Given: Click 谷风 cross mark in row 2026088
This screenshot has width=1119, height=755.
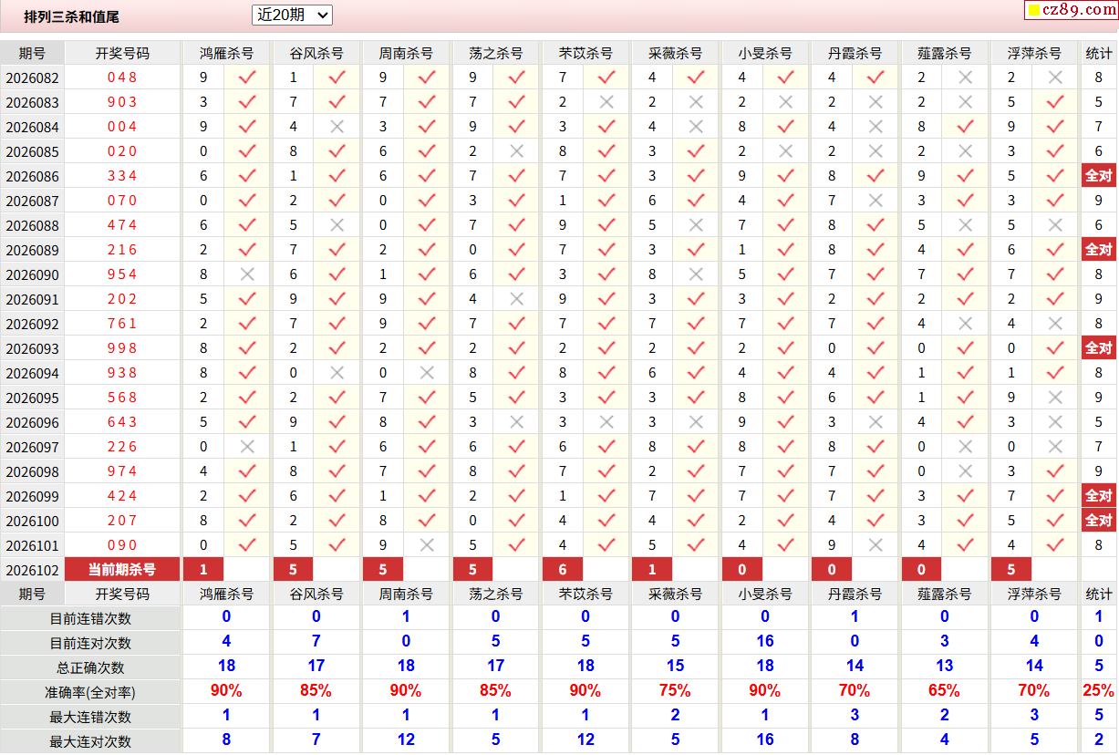Looking at the screenshot, I should pyautogui.click(x=337, y=225).
